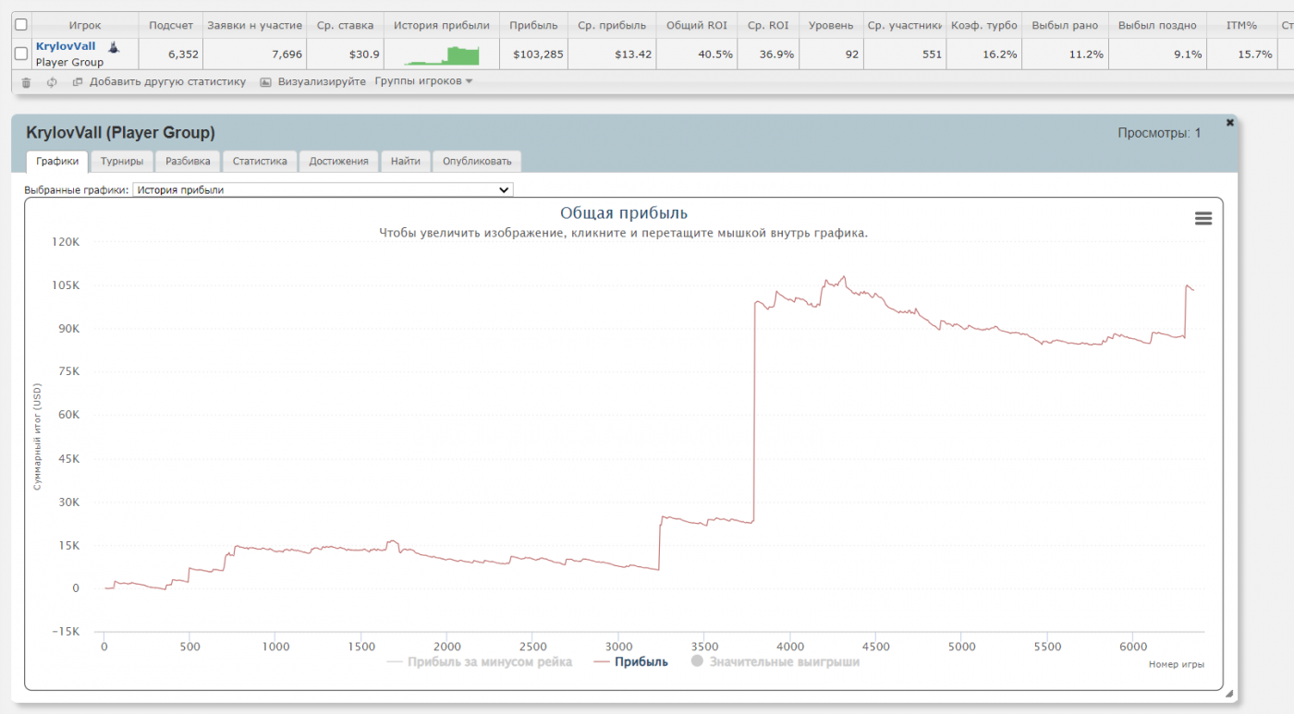Sort by the 'Общий ROI' column header
The height and width of the screenshot is (714, 1294).
click(x=697, y=25)
